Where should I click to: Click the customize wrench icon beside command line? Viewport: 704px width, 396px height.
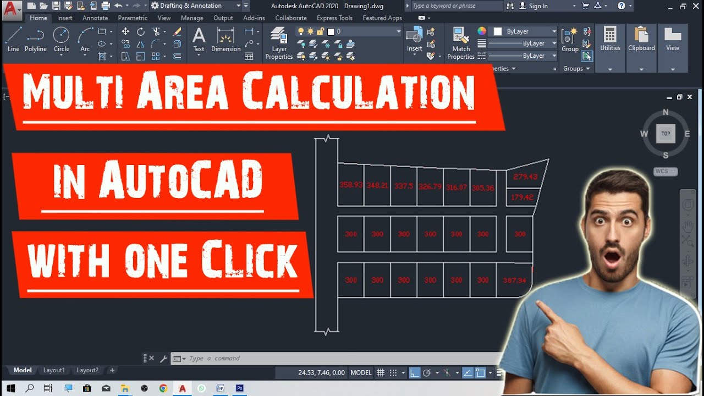[x=163, y=359]
